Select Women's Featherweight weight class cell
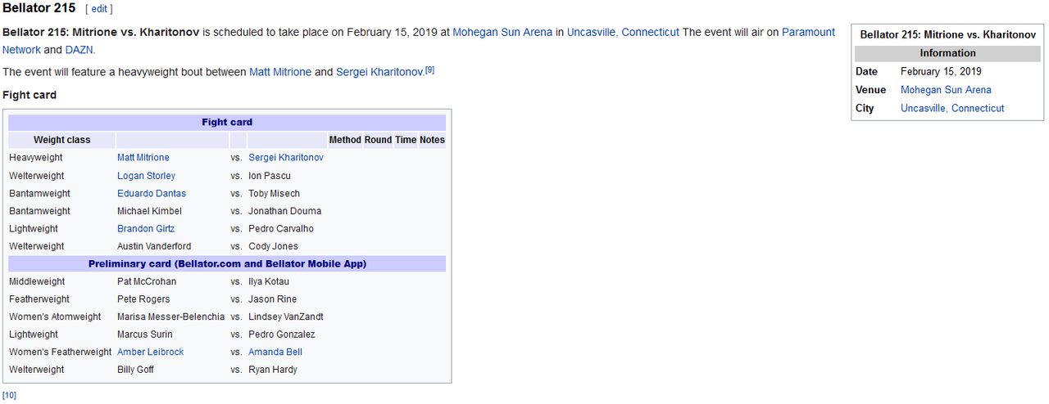The height and width of the screenshot is (404, 1049). [61, 352]
